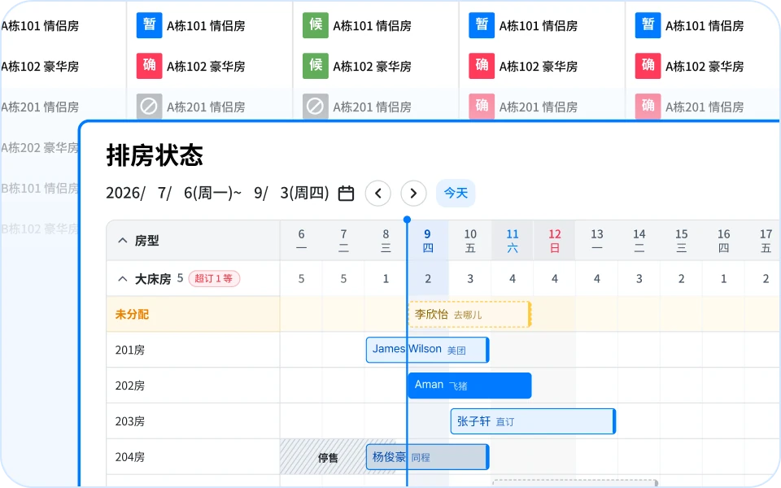
Task: Open 杨俊豪 booking in room 204
Action: click(427, 457)
